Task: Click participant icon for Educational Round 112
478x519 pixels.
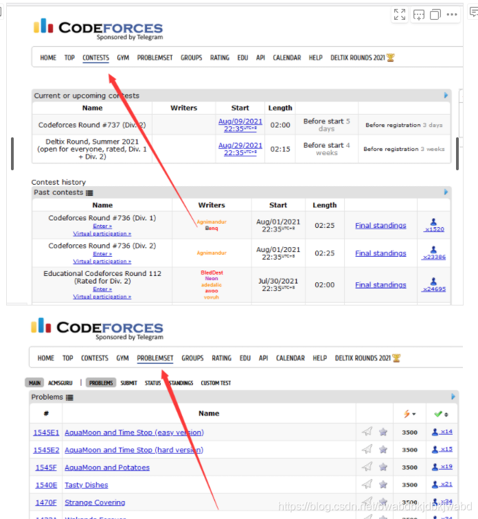Action: coord(433,281)
